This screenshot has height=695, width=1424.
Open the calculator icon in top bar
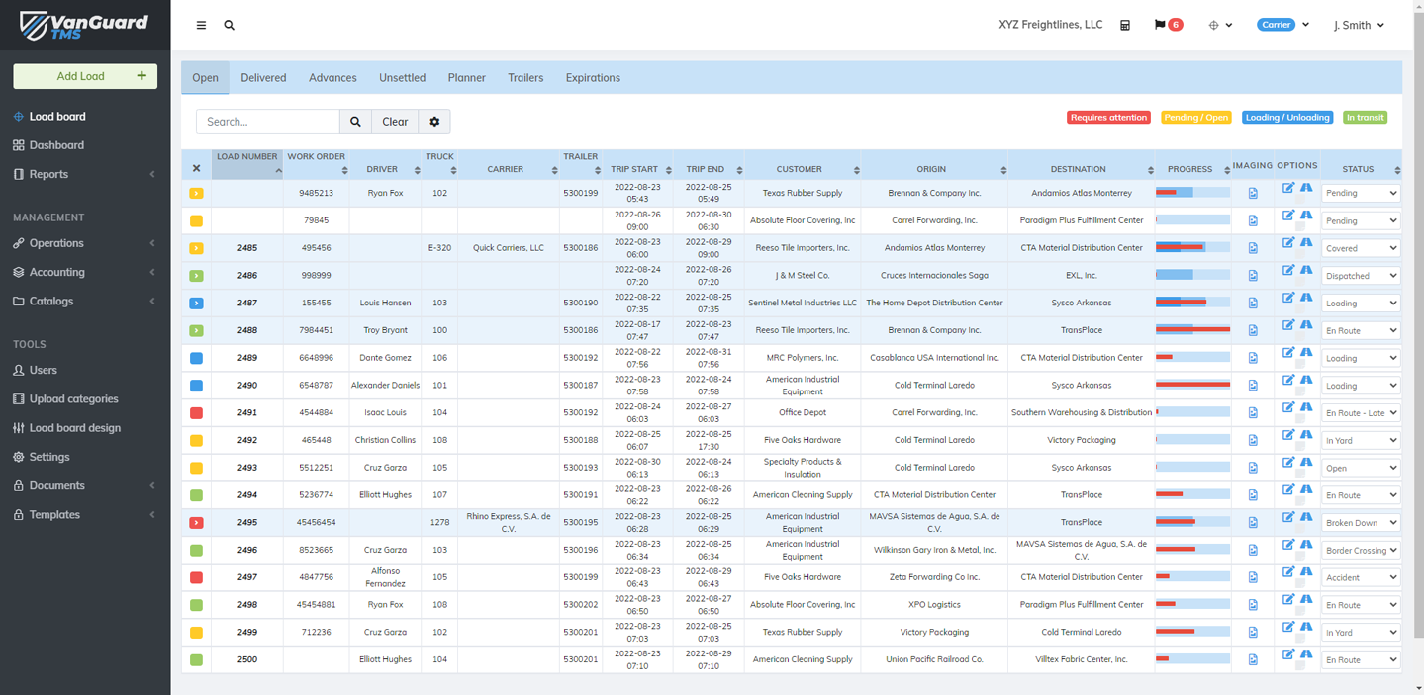pos(1125,25)
